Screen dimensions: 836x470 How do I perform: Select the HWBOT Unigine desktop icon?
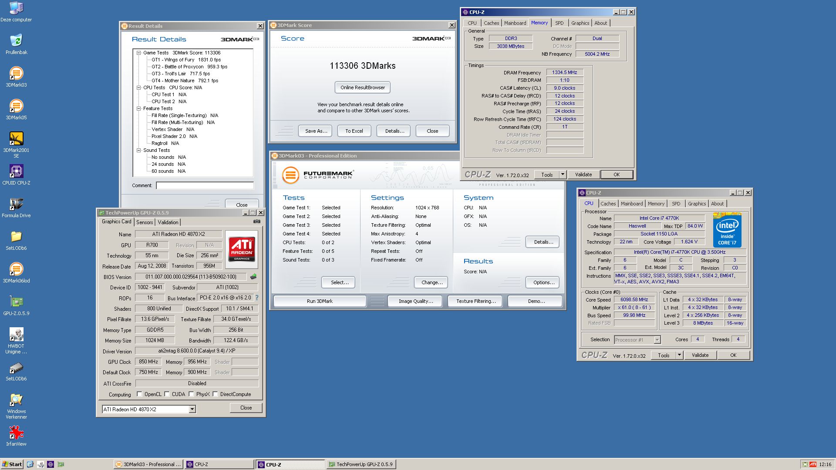coord(16,341)
